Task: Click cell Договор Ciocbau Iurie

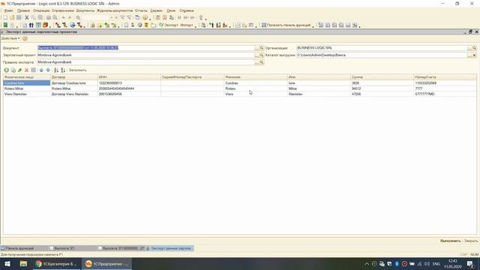Action: click(x=73, y=83)
